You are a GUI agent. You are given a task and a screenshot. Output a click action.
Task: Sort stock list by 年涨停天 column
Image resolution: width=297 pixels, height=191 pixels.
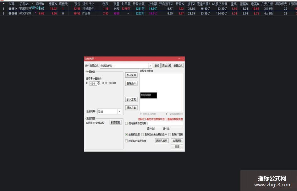281,4
